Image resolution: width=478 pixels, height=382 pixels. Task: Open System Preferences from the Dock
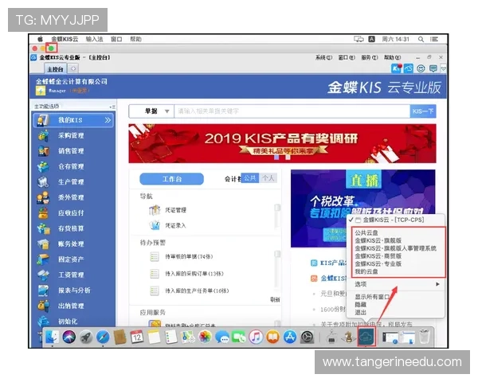click(x=307, y=337)
